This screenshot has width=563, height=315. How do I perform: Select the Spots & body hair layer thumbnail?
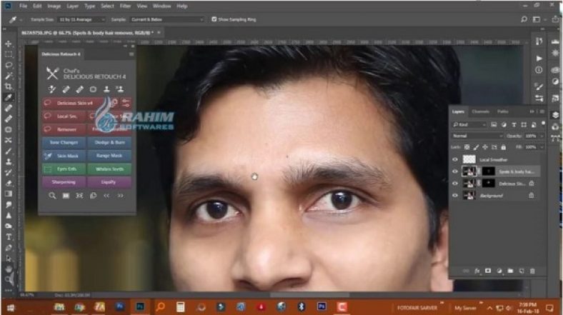point(469,171)
